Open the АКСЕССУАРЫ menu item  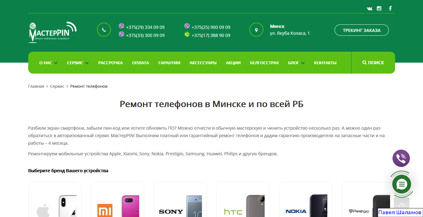click(x=203, y=63)
